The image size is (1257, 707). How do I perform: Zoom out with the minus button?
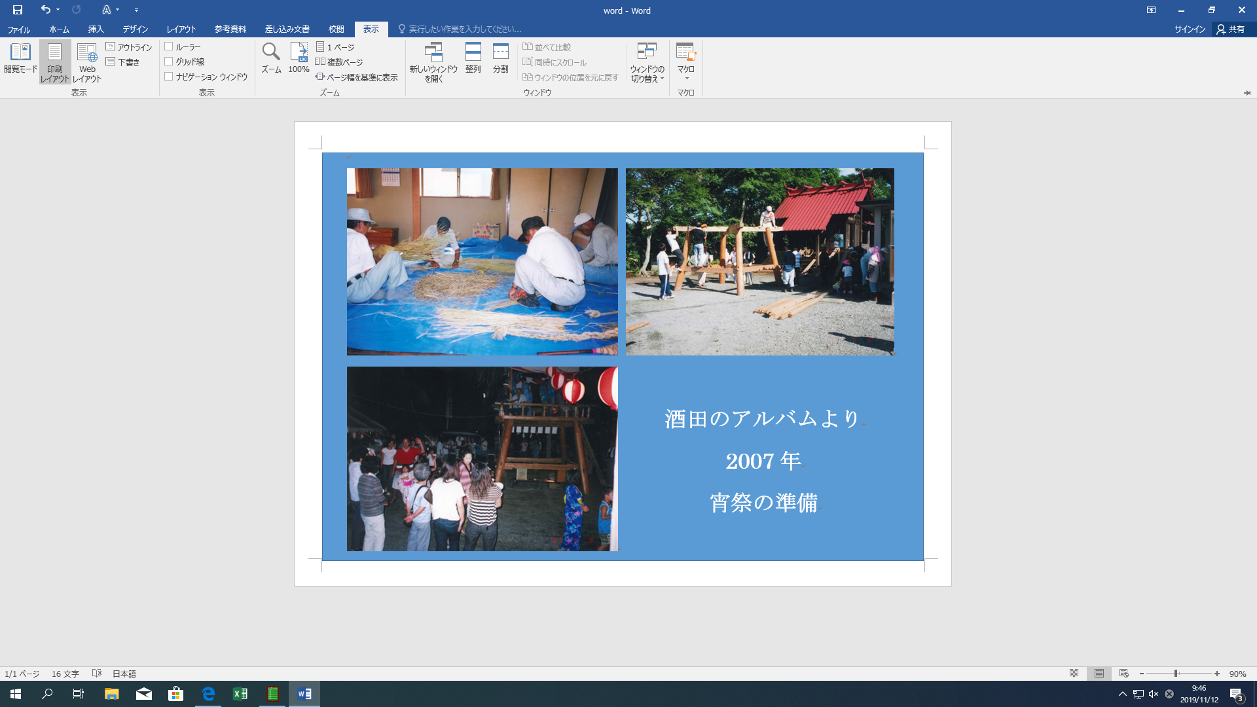tap(1142, 674)
